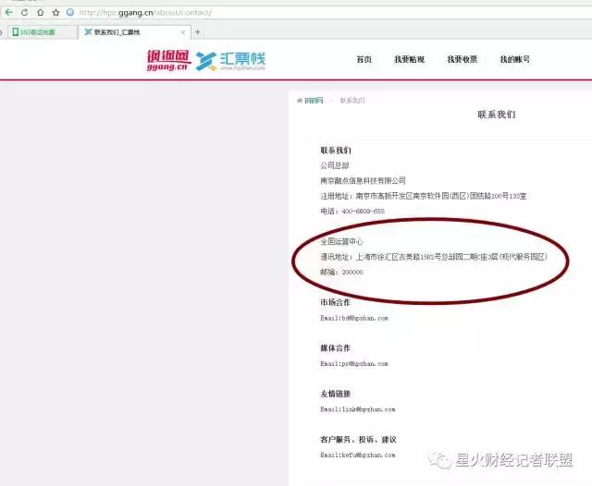Image resolution: width=592 pixels, height=486 pixels.
Task: Open 我要贴现 in navigation menu
Action: point(410,59)
